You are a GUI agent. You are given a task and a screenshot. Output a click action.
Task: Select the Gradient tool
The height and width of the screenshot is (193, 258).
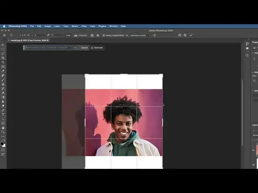coord(3,97)
